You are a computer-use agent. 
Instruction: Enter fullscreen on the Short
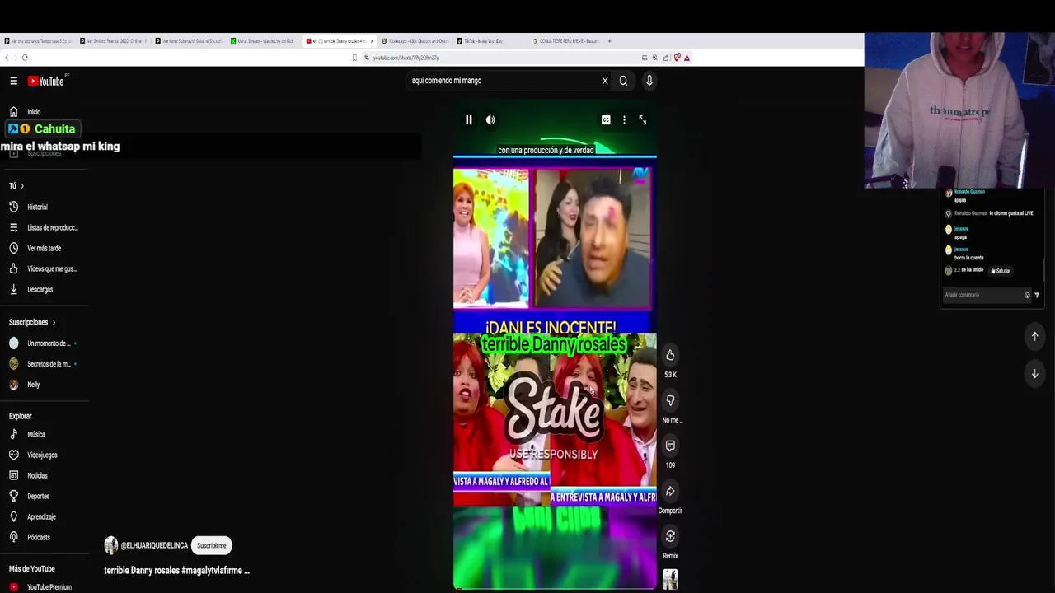(x=643, y=120)
